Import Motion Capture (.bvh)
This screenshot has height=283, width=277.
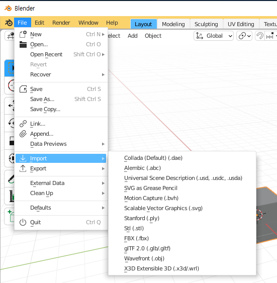[182, 198]
